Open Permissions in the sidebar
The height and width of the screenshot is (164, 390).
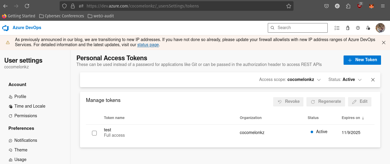click(x=23, y=116)
